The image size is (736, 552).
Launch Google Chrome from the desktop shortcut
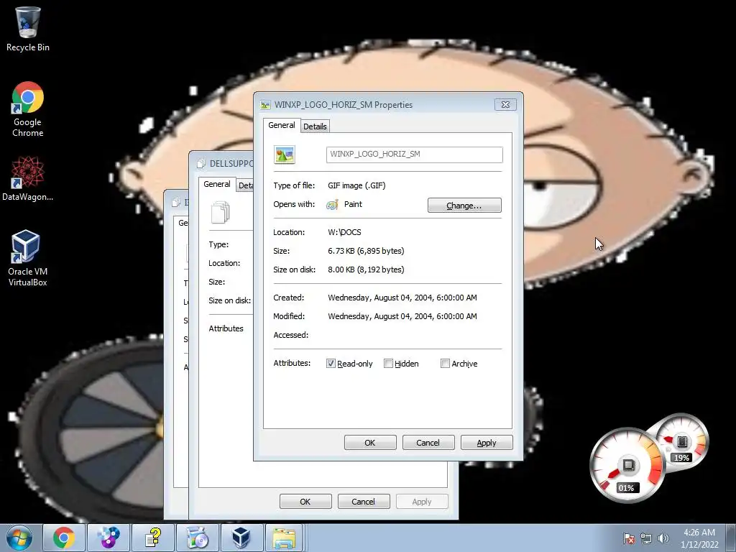point(28,109)
